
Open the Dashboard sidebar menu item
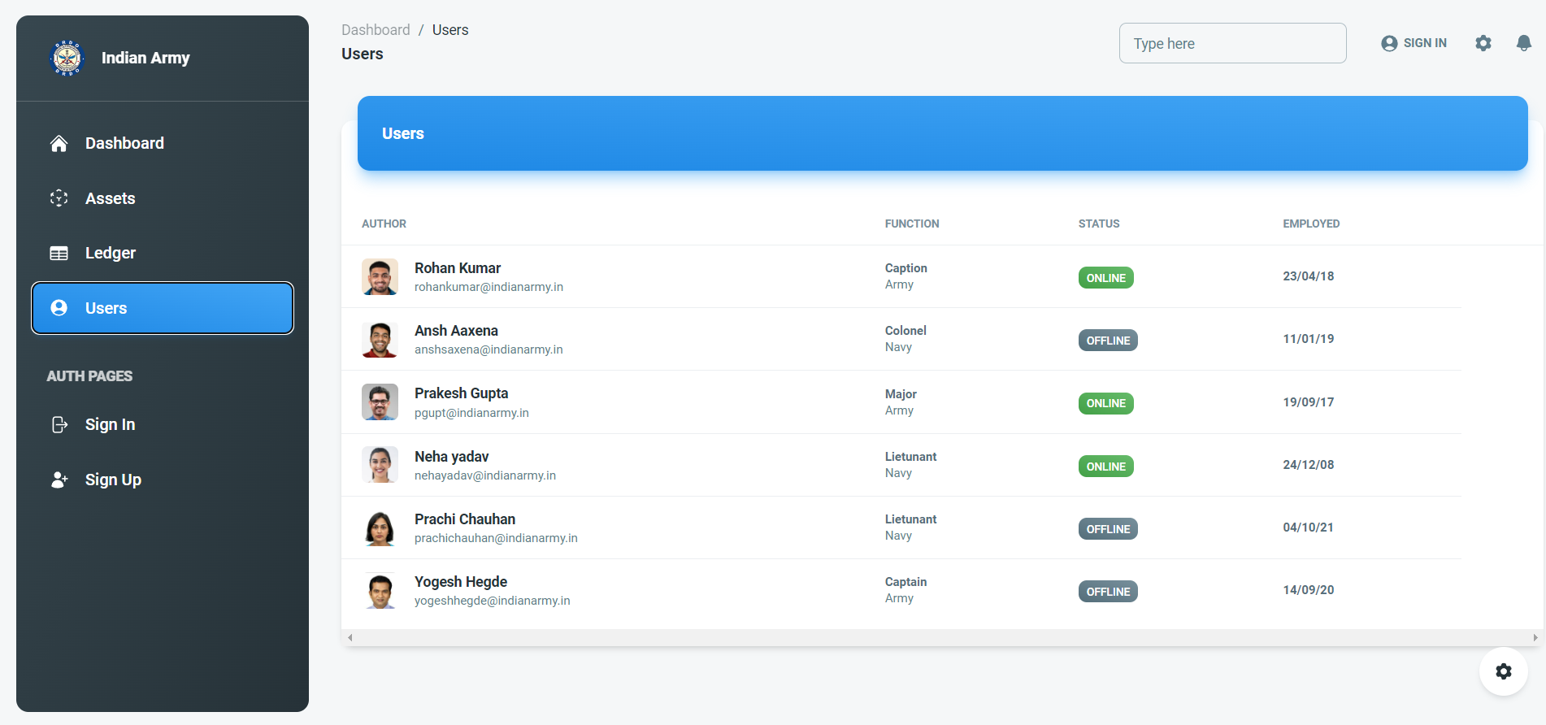tap(163, 143)
